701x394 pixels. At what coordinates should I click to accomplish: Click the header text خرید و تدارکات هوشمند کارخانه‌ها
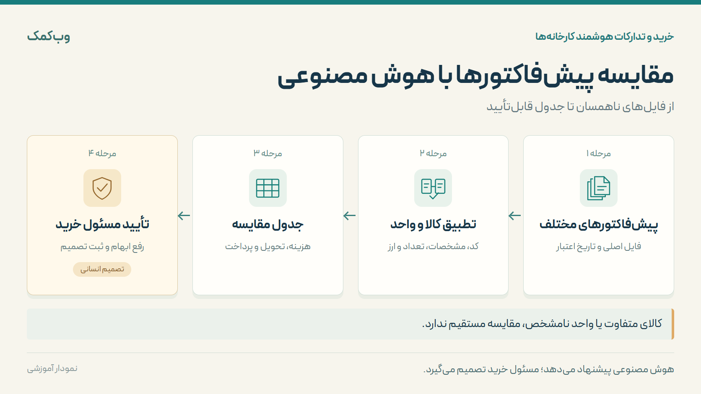tap(604, 36)
